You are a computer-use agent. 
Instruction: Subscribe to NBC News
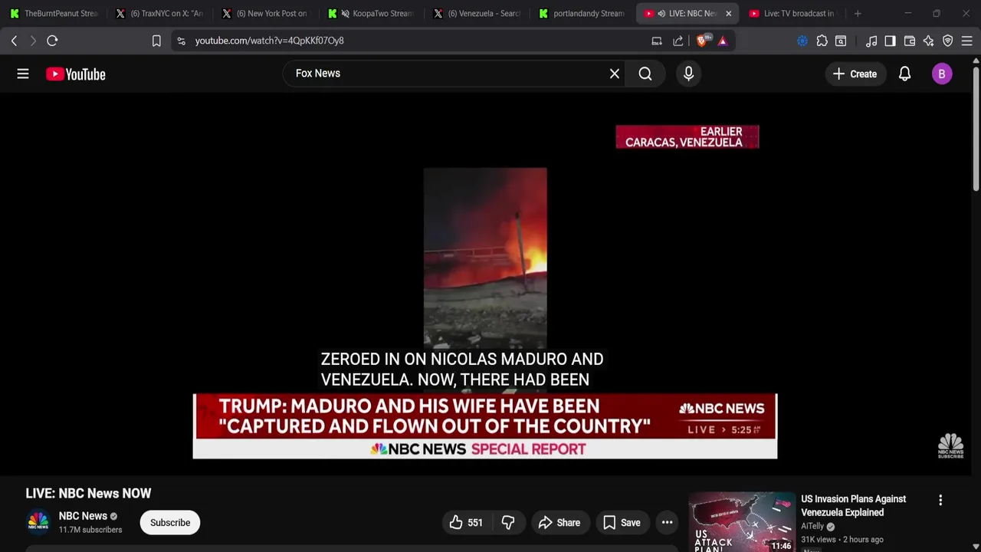click(170, 522)
